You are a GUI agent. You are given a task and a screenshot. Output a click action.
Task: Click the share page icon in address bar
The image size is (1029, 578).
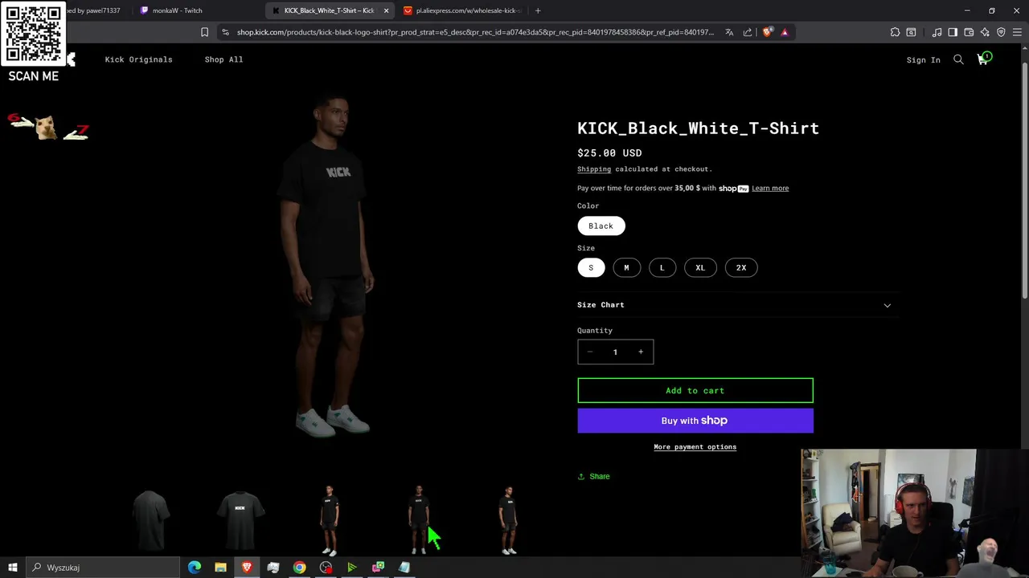(x=748, y=32)
